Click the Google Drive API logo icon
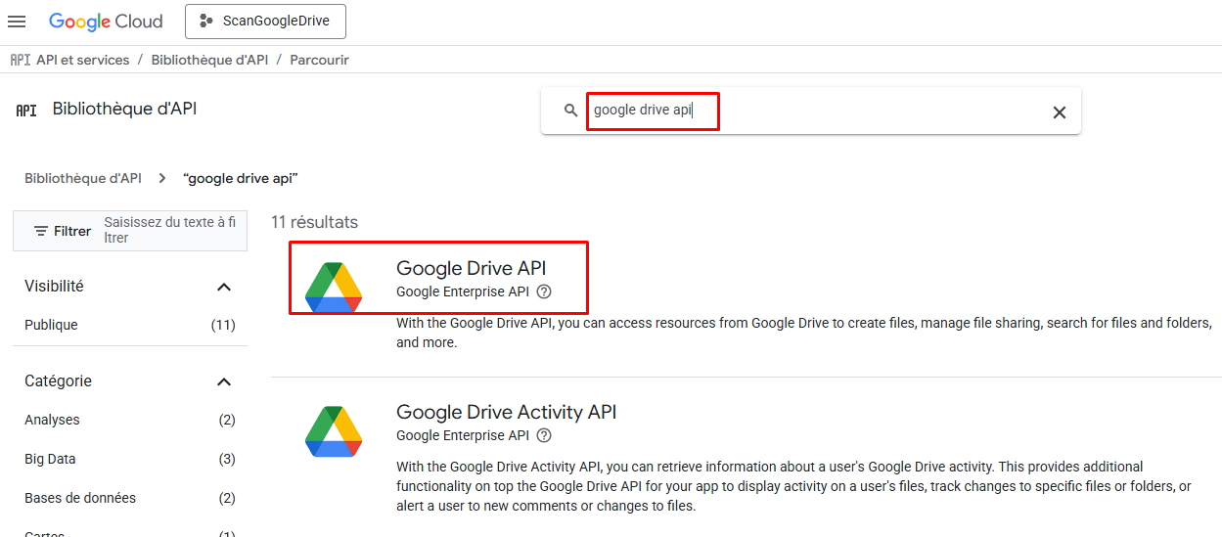 pyautogui.click(x=334, y=288)
